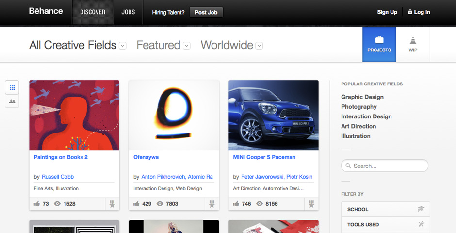
Task: Click thumbs-up icon on Ofensywa card
Action: click(136, 204)
